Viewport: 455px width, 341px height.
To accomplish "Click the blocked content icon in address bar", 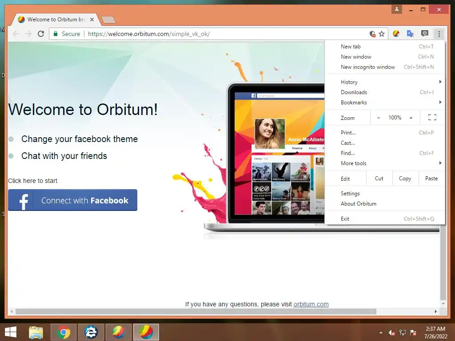I will coord(372,34).
